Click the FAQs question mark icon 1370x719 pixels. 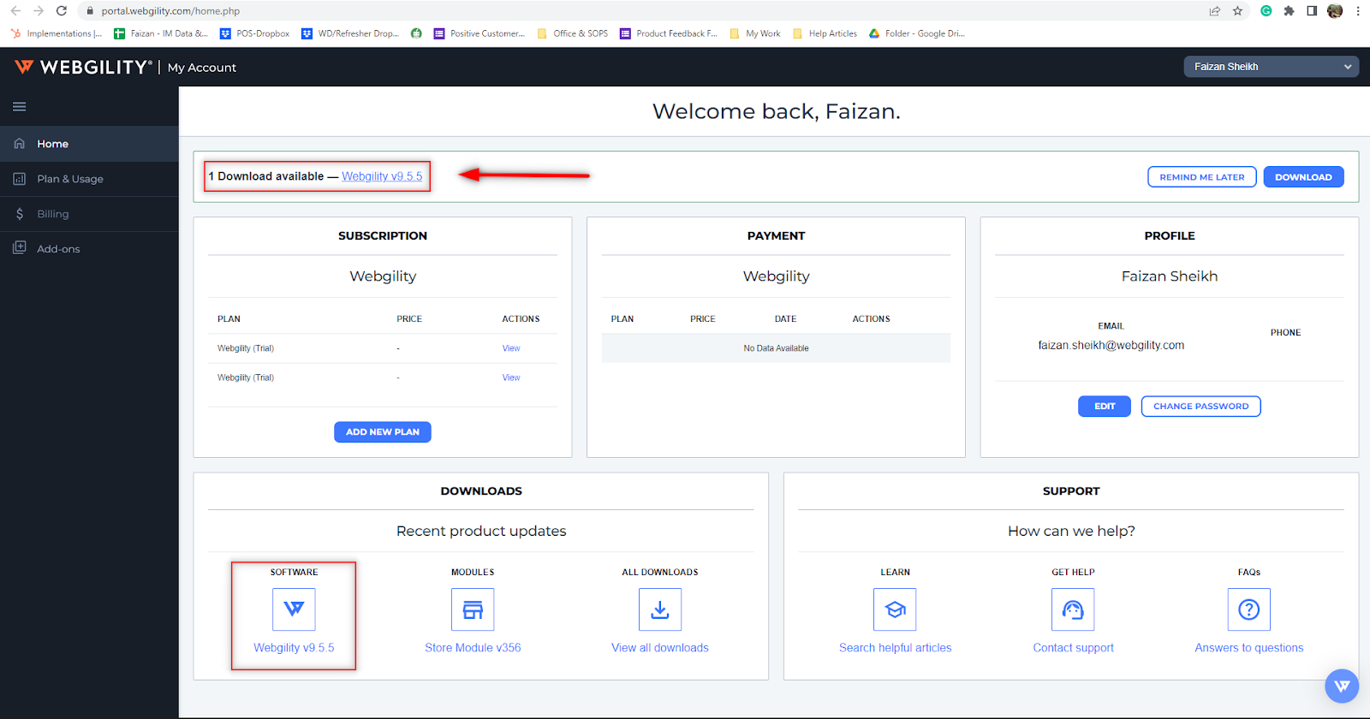[1249, 609]
